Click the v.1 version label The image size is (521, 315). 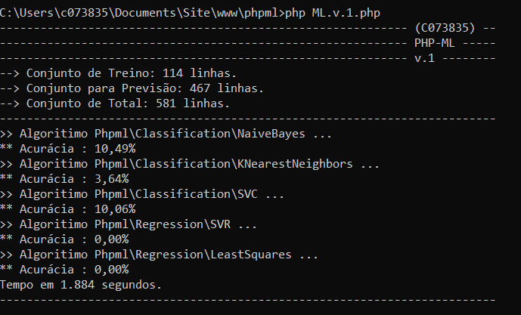coord(424,58)
